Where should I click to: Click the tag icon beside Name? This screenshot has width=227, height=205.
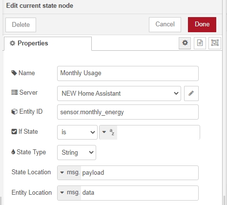pyautogui.click(x=14, y=73)
